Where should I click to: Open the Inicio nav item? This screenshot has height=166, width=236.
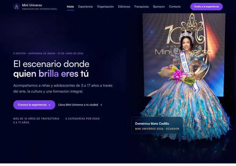70,7
